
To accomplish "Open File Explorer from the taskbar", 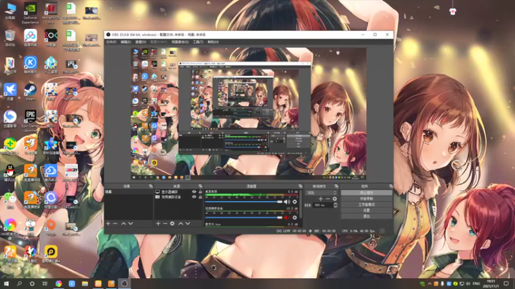I will coord(85,283).
